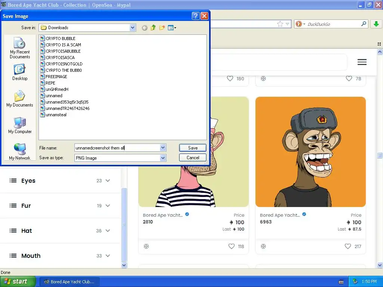The image size is (383, 287).
Task: Click the system tray network icon
Action: [355, 281]
